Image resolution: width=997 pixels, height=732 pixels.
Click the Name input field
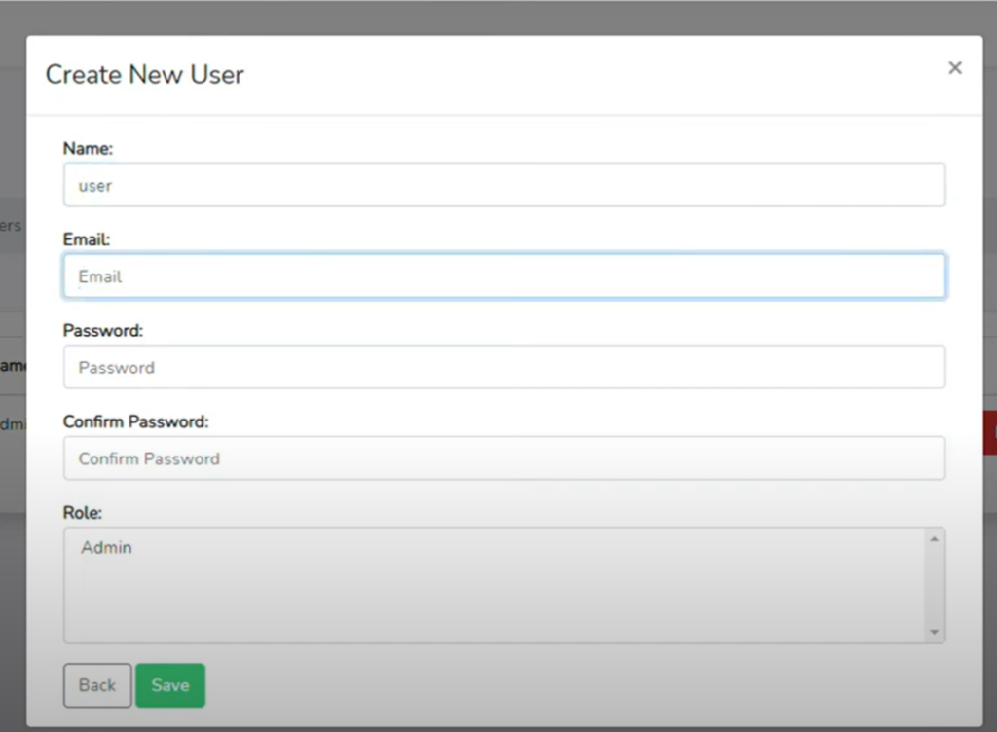coord(504,185)
